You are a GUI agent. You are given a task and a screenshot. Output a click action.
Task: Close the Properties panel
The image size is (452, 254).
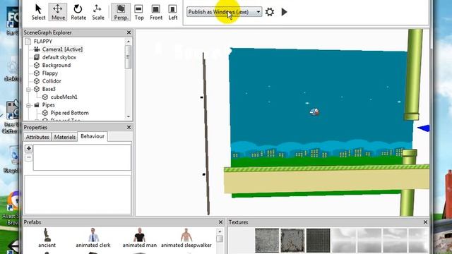[129, 127]
